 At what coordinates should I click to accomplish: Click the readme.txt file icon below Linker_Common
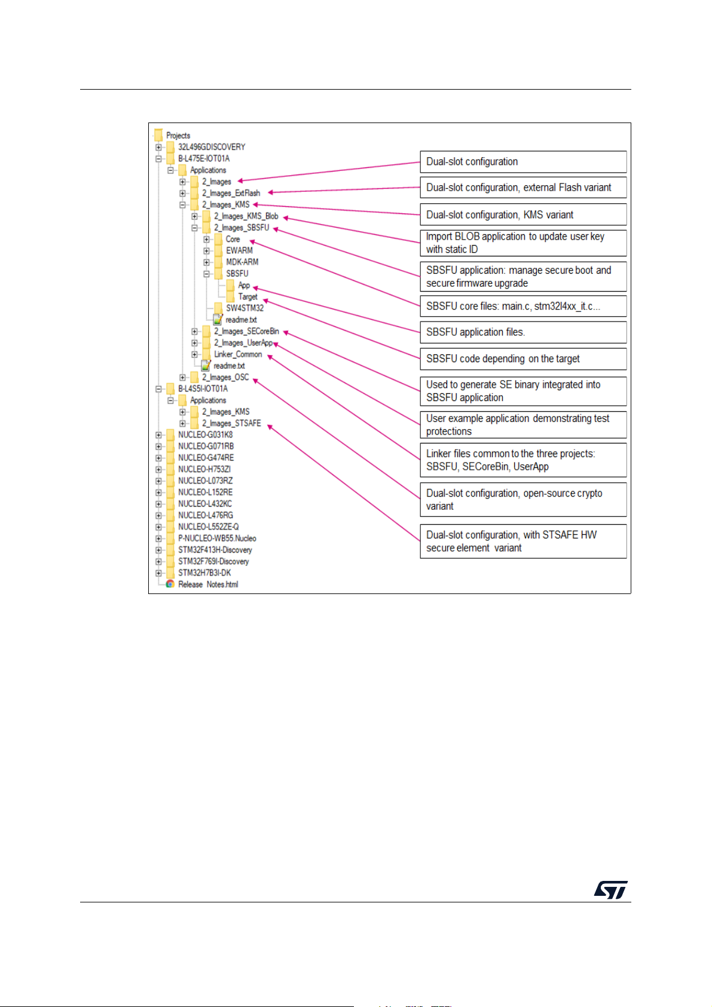coord(206,366)
